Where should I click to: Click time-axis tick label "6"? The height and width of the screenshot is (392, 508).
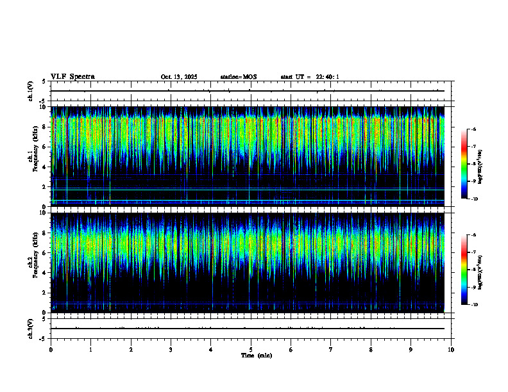pos(291,350)
